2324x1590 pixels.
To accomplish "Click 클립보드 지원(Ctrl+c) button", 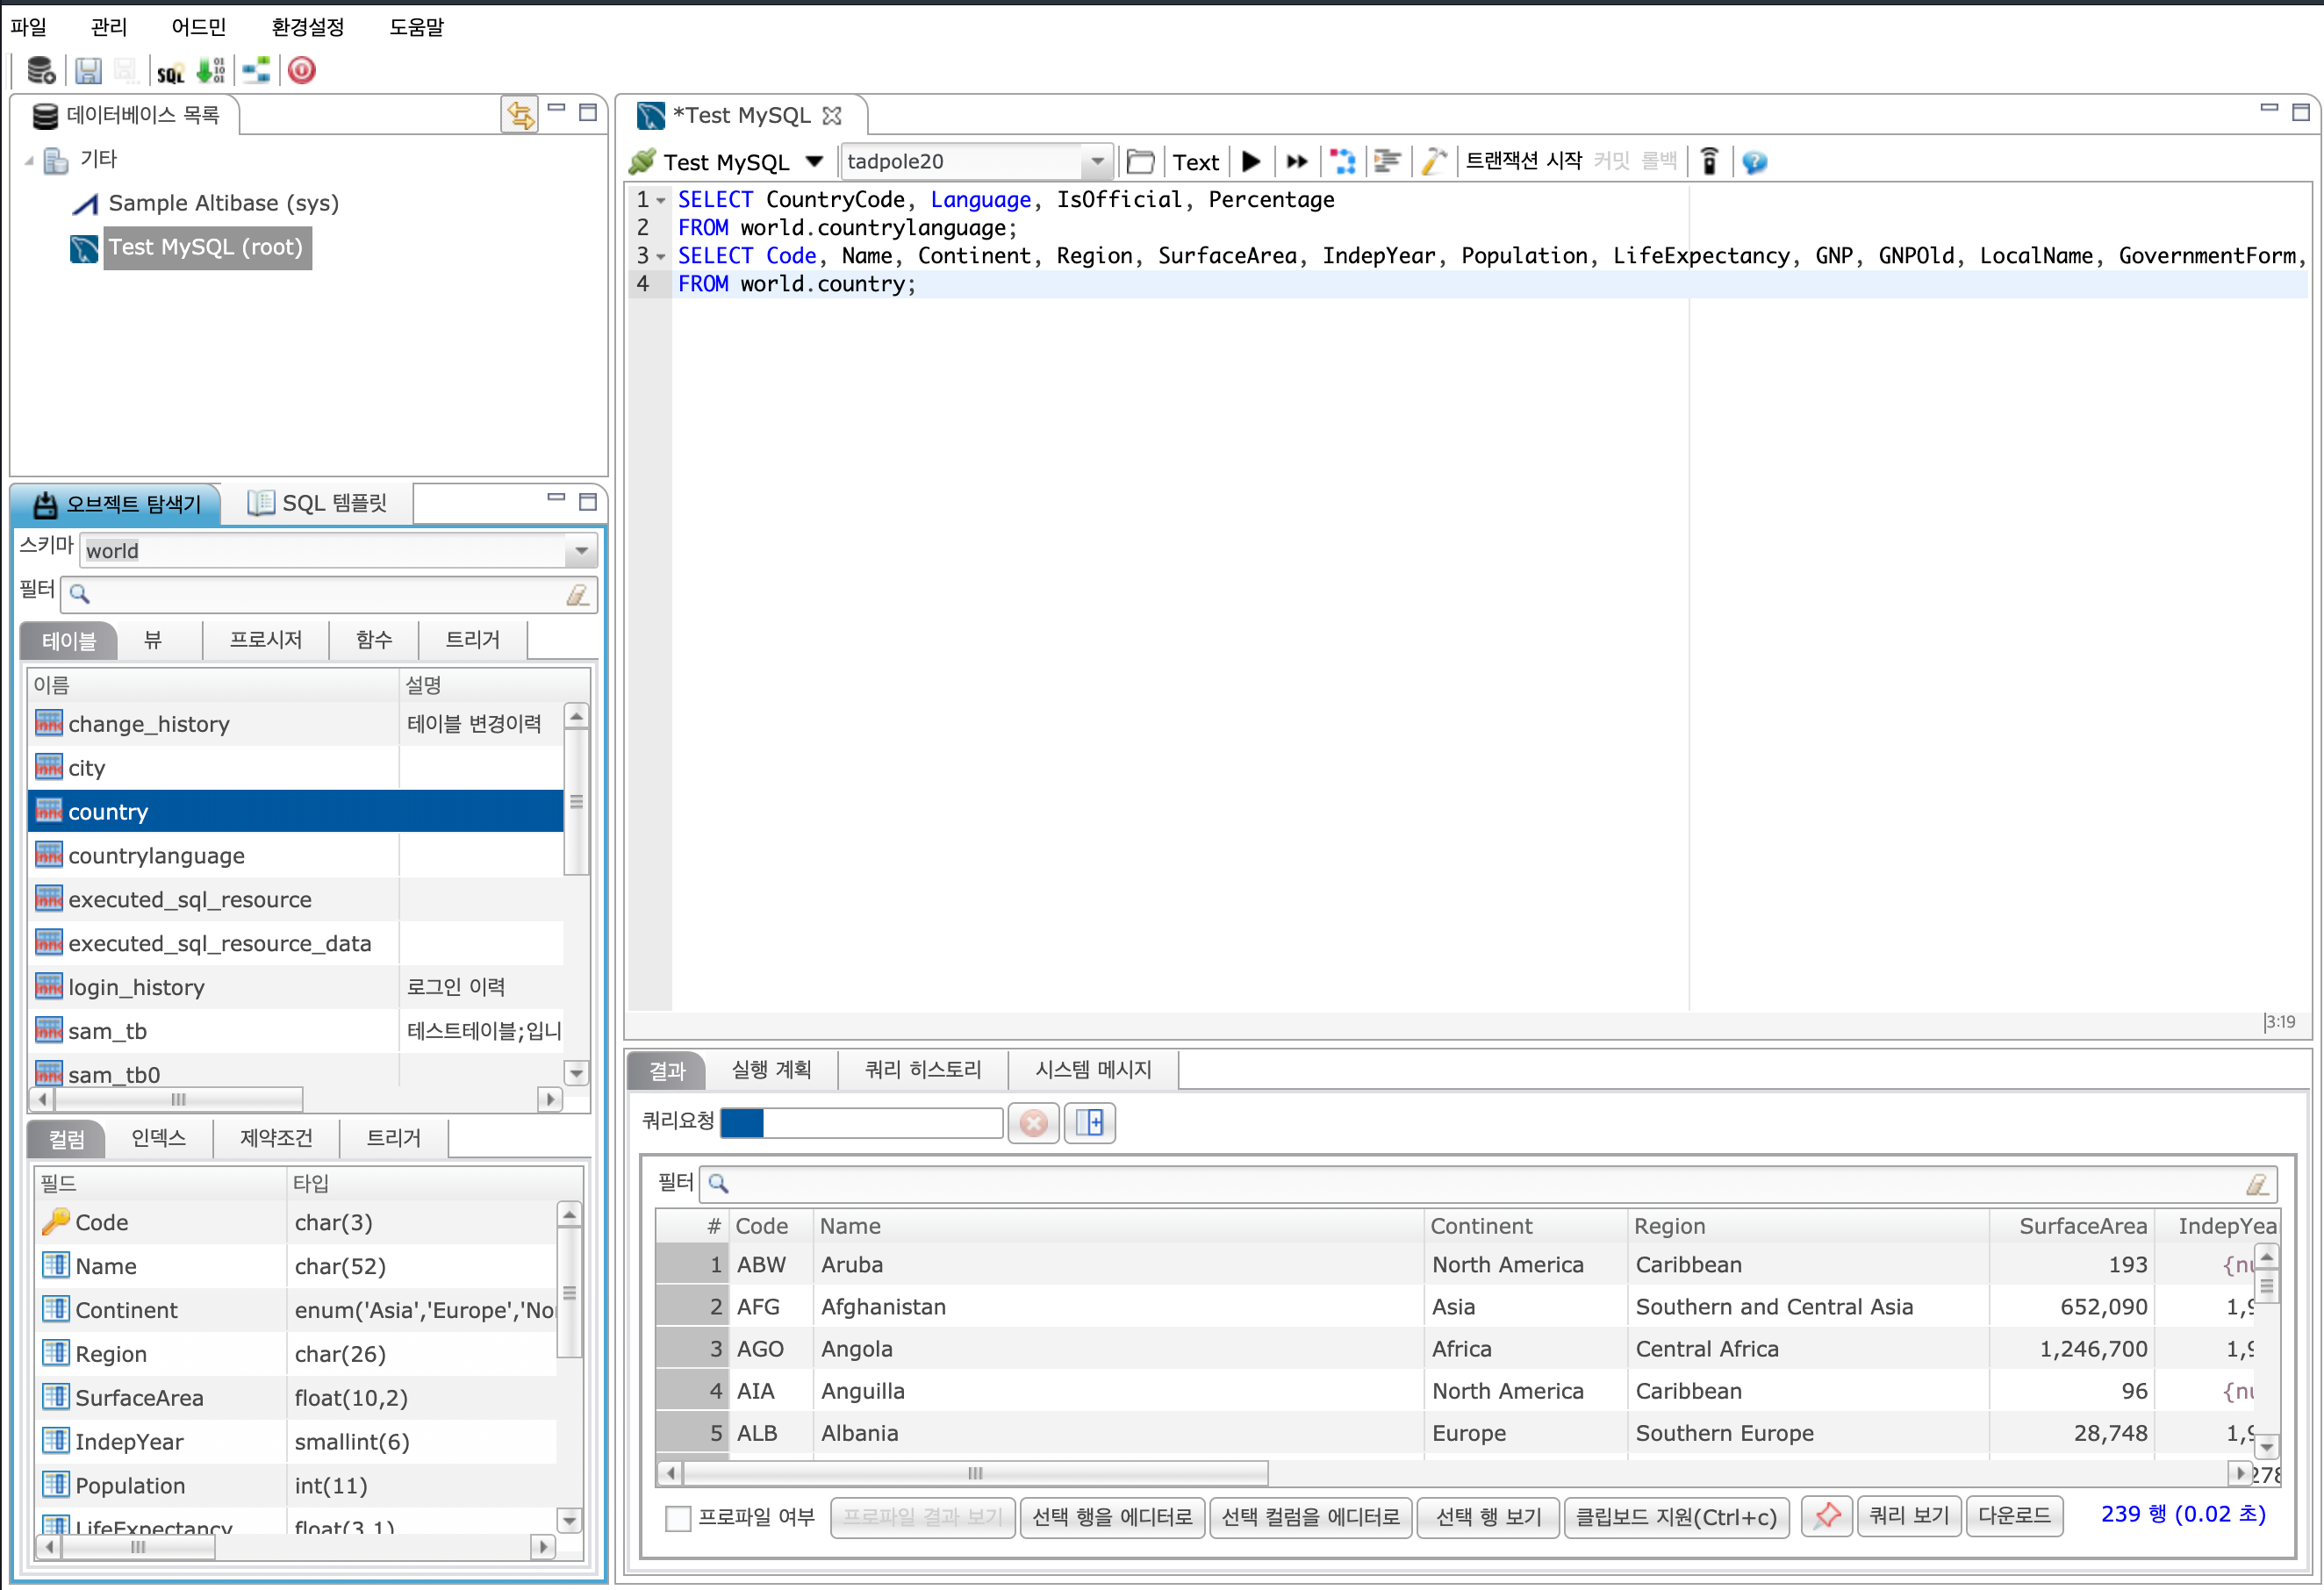I will click(1677, 1517).
